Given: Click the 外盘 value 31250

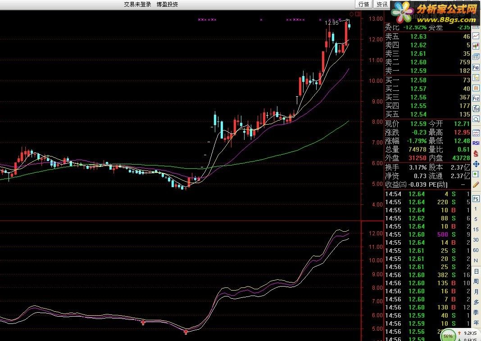Looking at the screenshot, I should 417,158.
